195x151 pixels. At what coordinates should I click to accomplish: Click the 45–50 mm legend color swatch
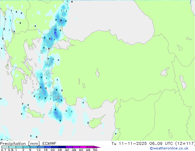tap(90, 147)
